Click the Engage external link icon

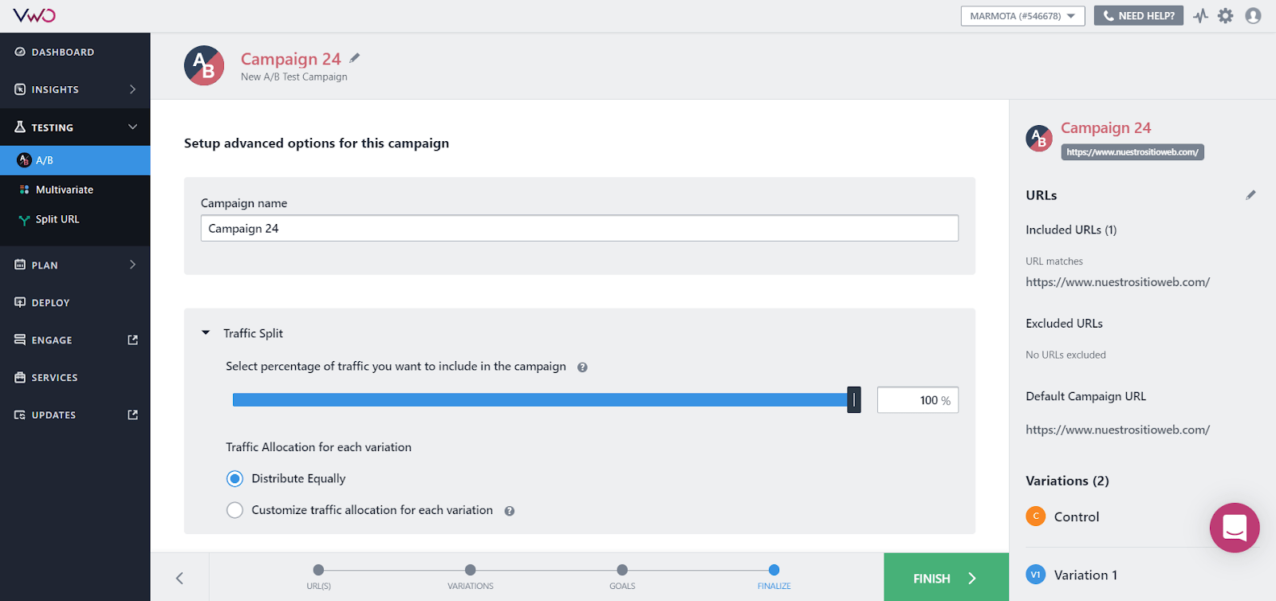click(x=133, y=340)
